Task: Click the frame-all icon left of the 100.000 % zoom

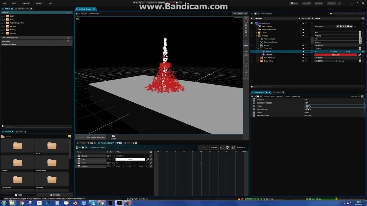Action: (233, 148)
